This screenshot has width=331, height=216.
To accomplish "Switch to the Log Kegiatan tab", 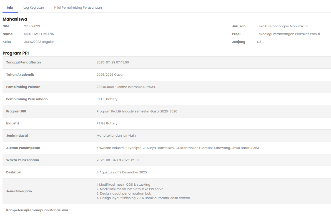I will tap(34, 8).
